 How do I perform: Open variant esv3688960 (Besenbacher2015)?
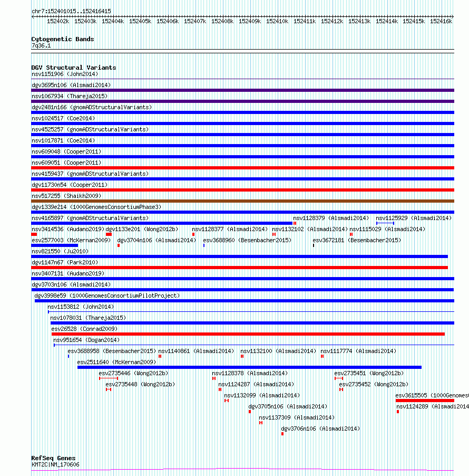click(247, 240)
